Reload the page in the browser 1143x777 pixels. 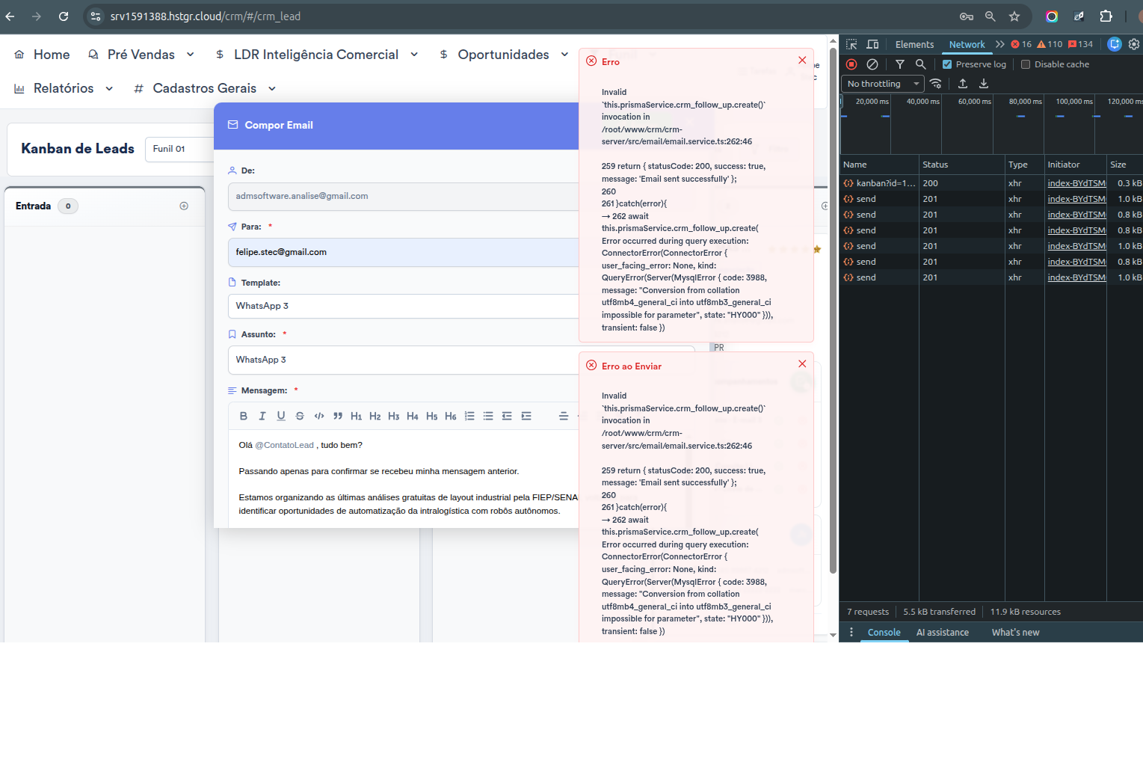[64, 16]
